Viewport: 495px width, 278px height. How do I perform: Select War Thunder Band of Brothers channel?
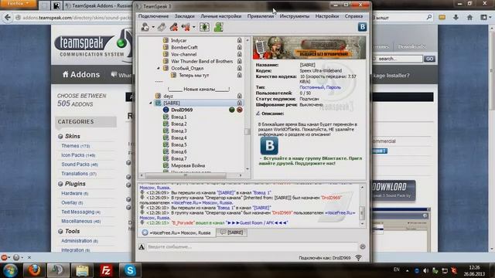coord(202,61)
